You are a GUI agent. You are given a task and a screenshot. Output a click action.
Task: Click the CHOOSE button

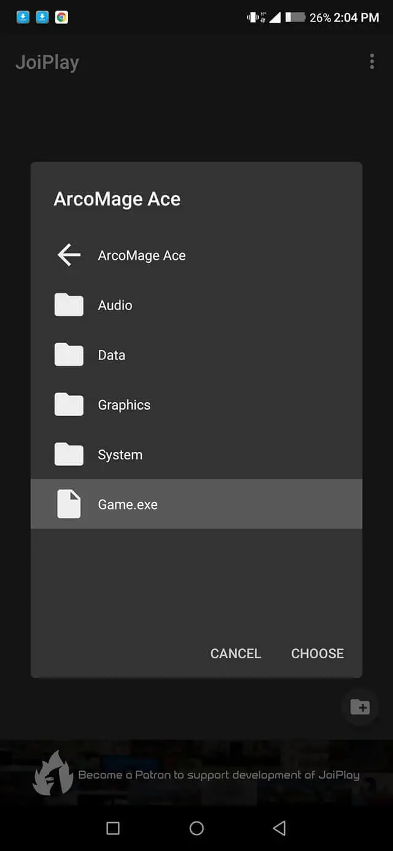coord(317,653)
